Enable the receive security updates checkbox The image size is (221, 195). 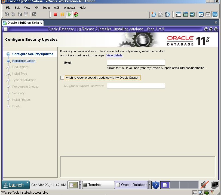[62, 78]
